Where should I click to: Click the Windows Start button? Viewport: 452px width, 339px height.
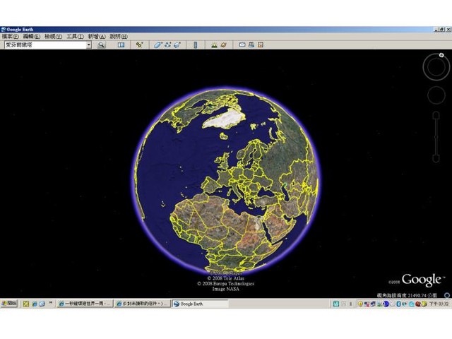[9, 304]
